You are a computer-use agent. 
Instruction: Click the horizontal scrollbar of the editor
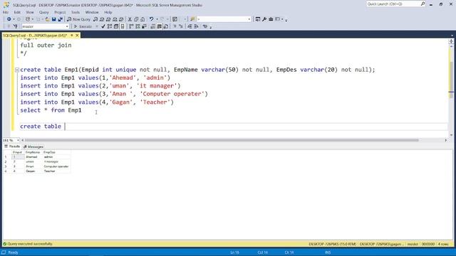pyautogui.click(x=221, y=140)
